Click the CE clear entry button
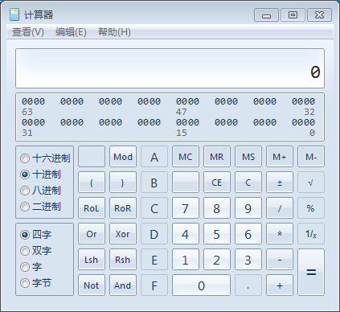 (x=217, y=183)
